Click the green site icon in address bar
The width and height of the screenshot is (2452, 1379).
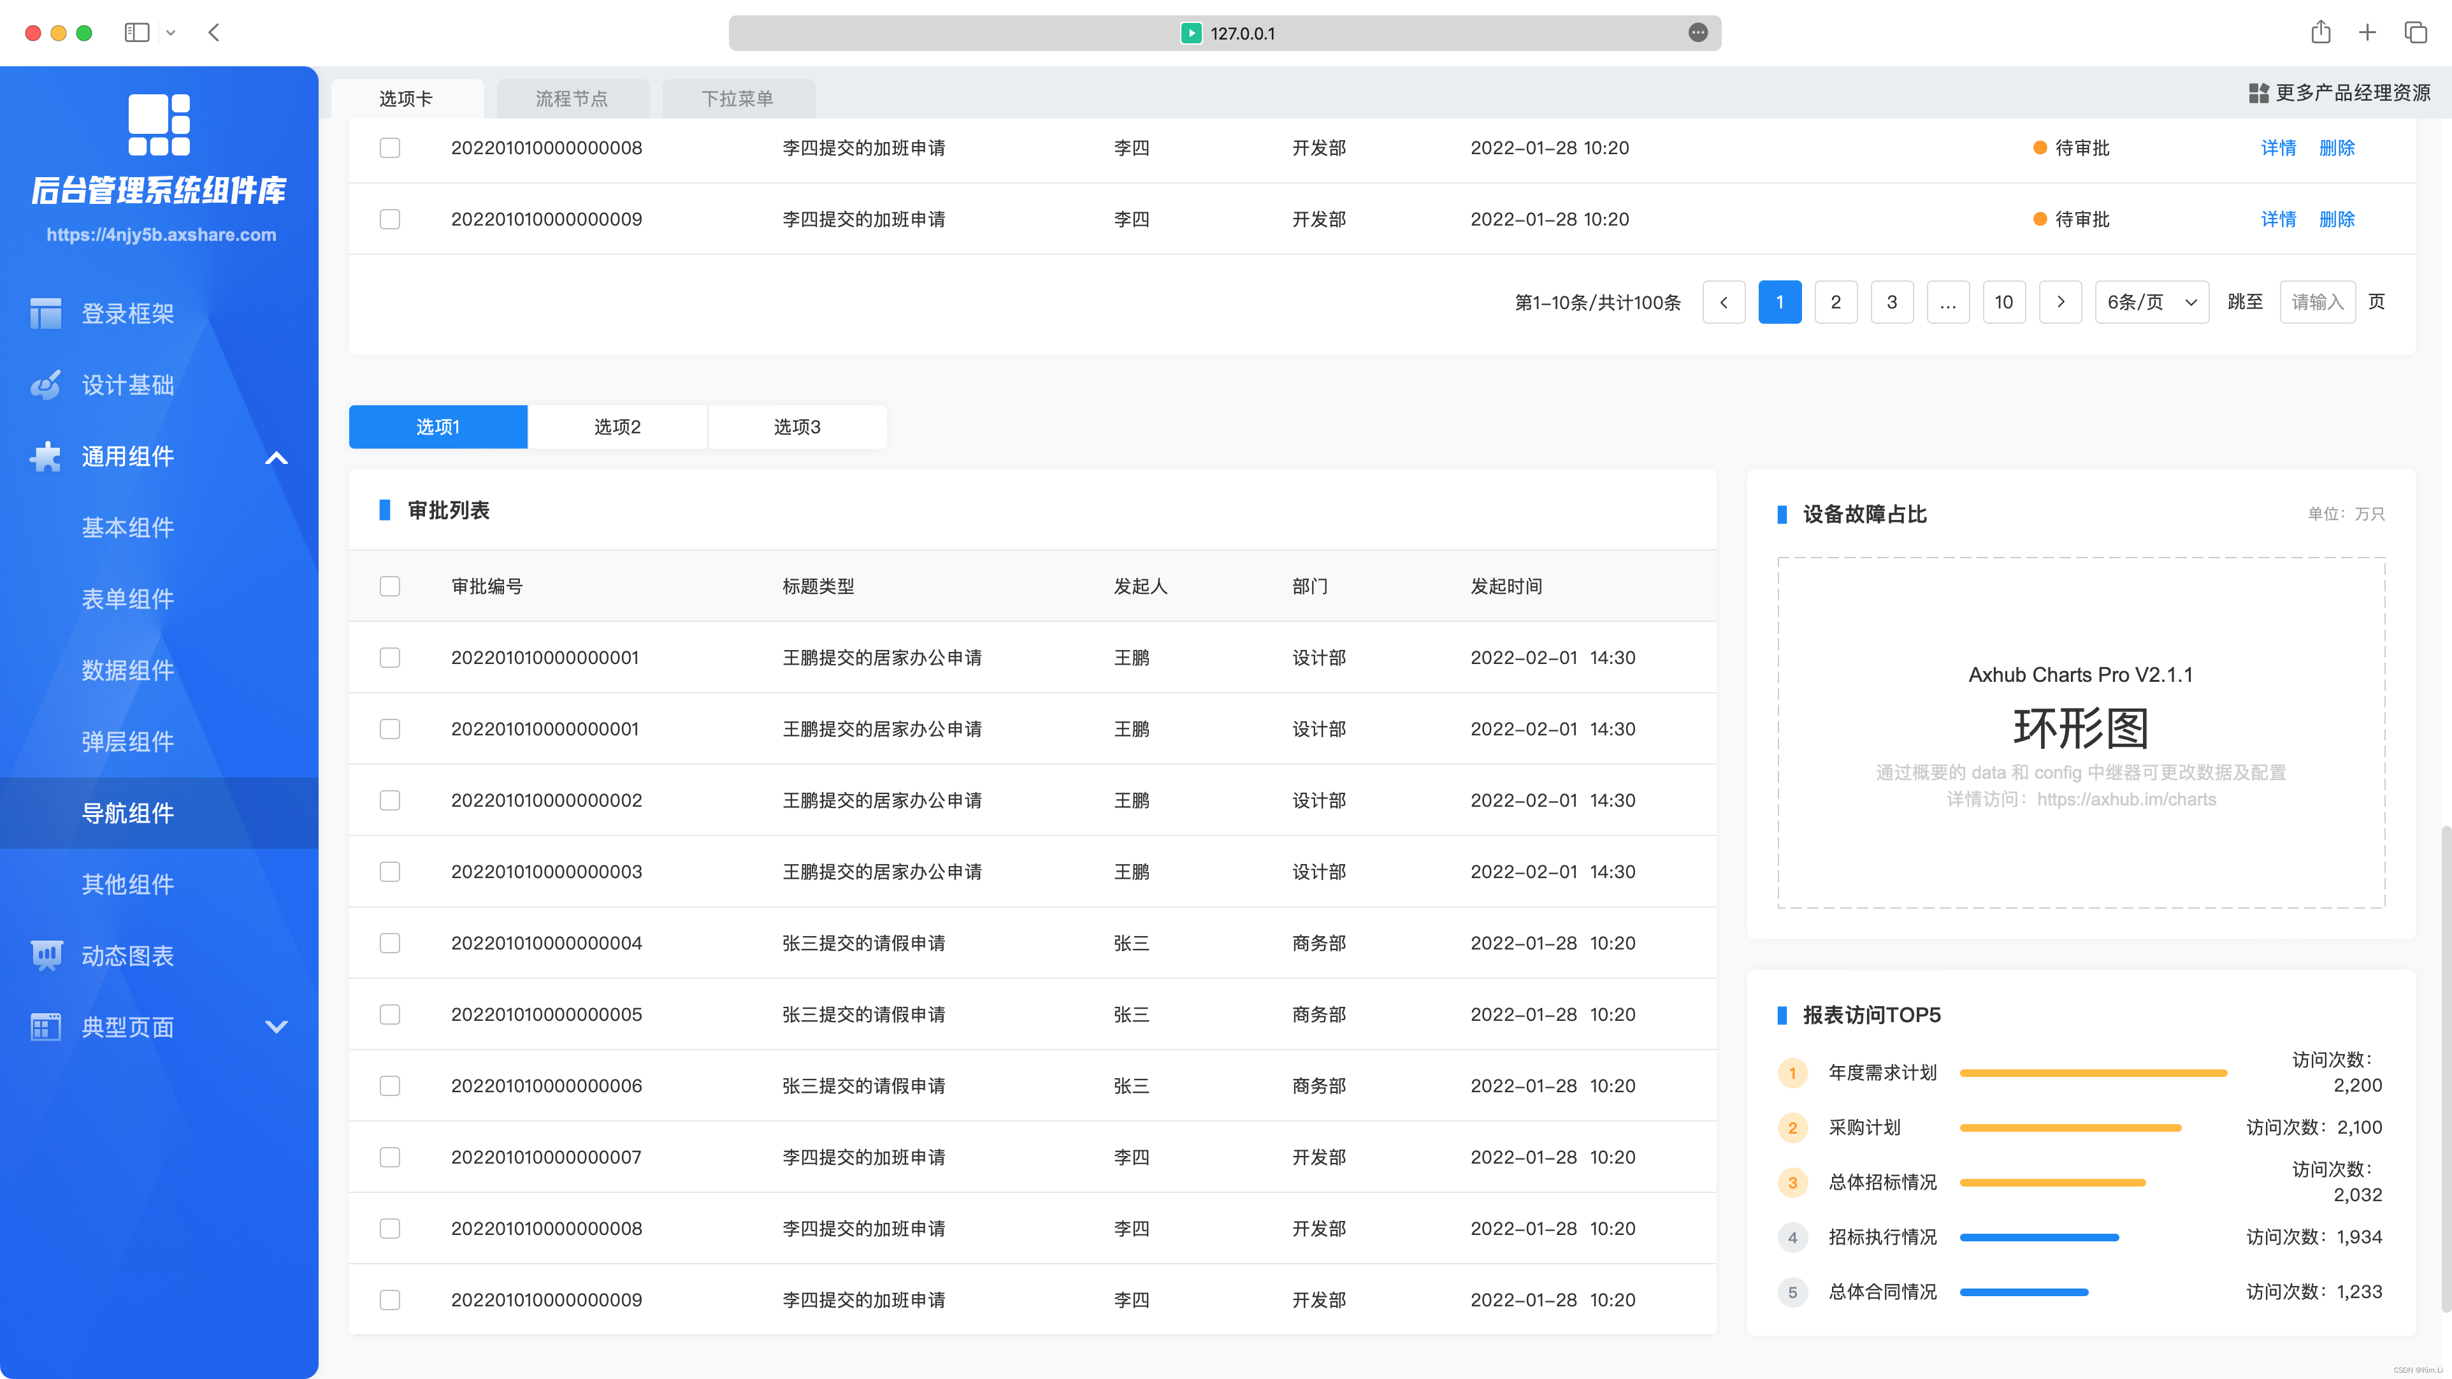coord(1191,32)
